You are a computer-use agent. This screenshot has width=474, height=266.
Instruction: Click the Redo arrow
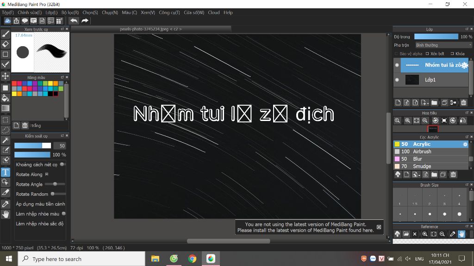point(85,20)
